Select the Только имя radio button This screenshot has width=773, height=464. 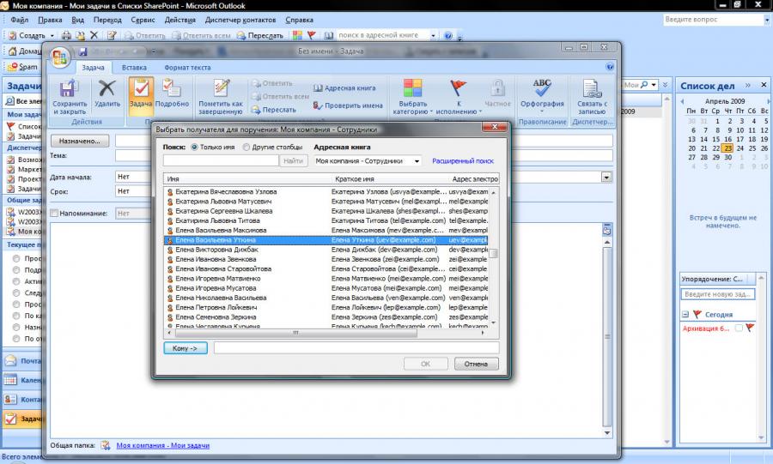pyautogui.click(x=194, y=148)
